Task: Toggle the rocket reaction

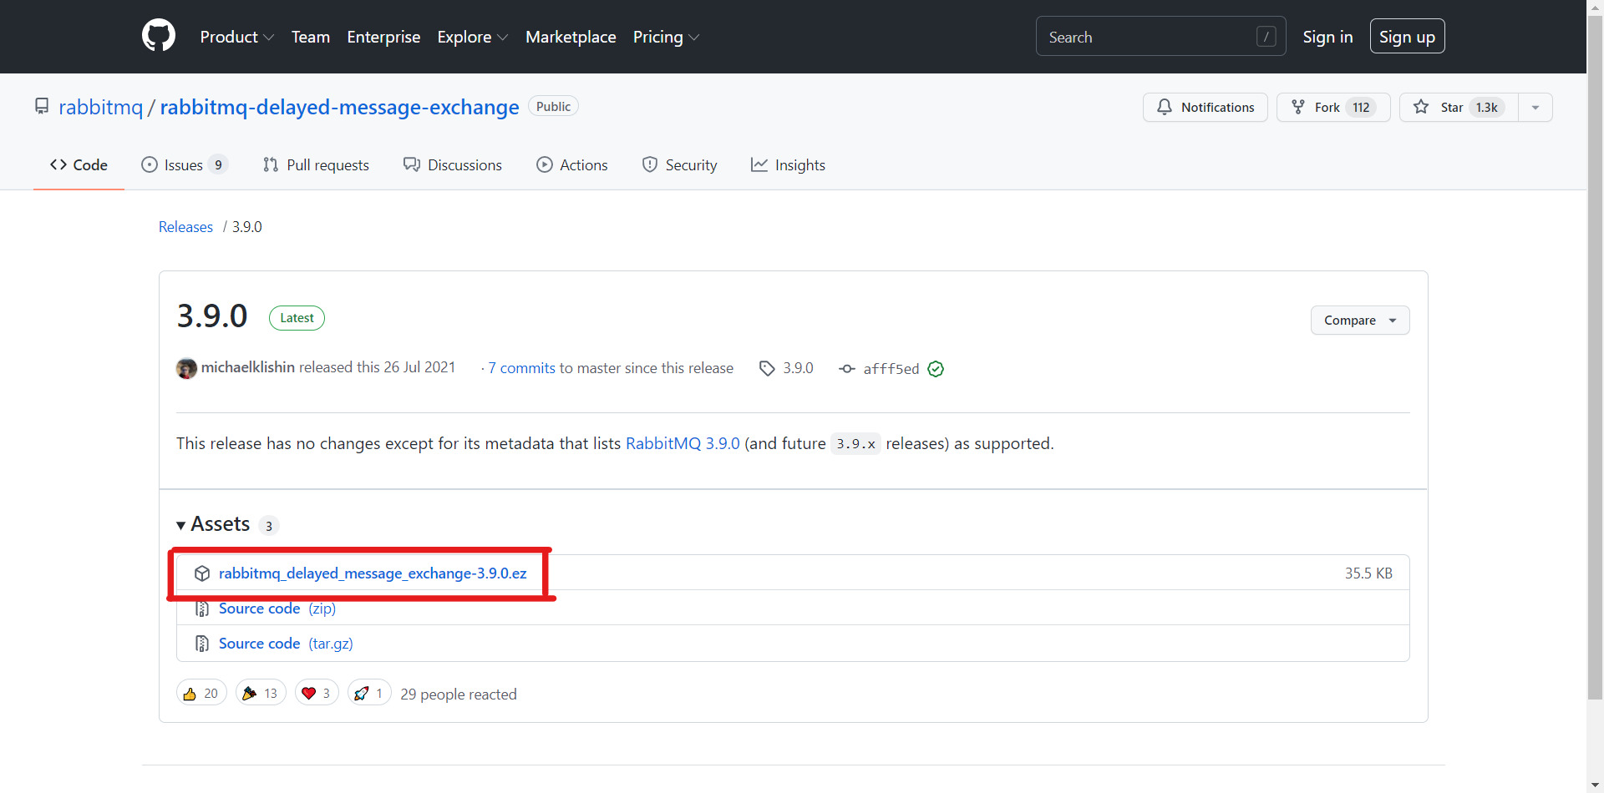Action: point(369,693)
